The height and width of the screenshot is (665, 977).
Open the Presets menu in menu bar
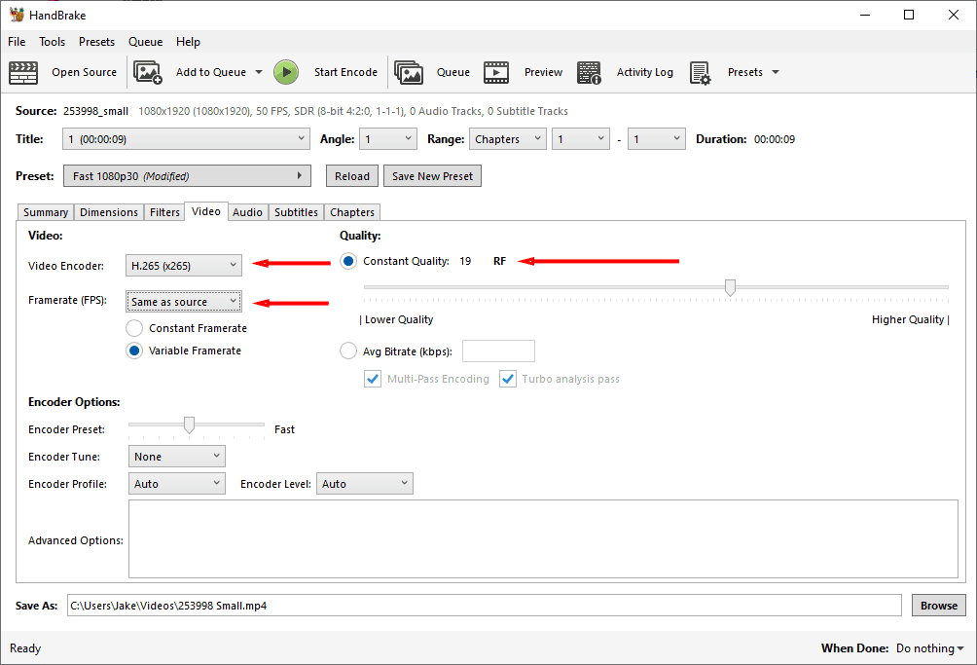pyautogui.click(x=96, y=42)
